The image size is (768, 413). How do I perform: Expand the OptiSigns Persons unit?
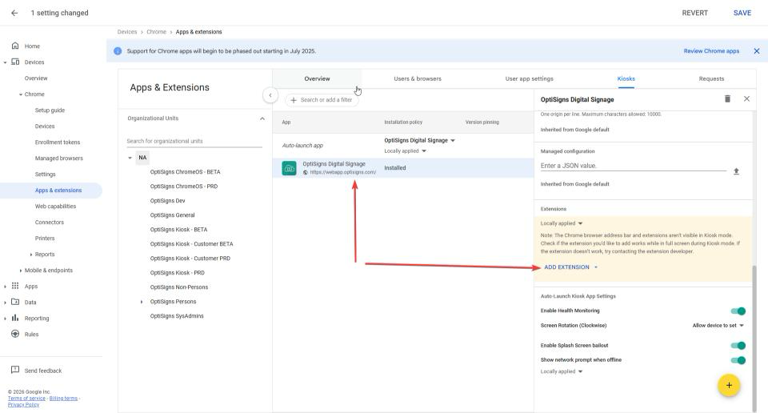142,302
